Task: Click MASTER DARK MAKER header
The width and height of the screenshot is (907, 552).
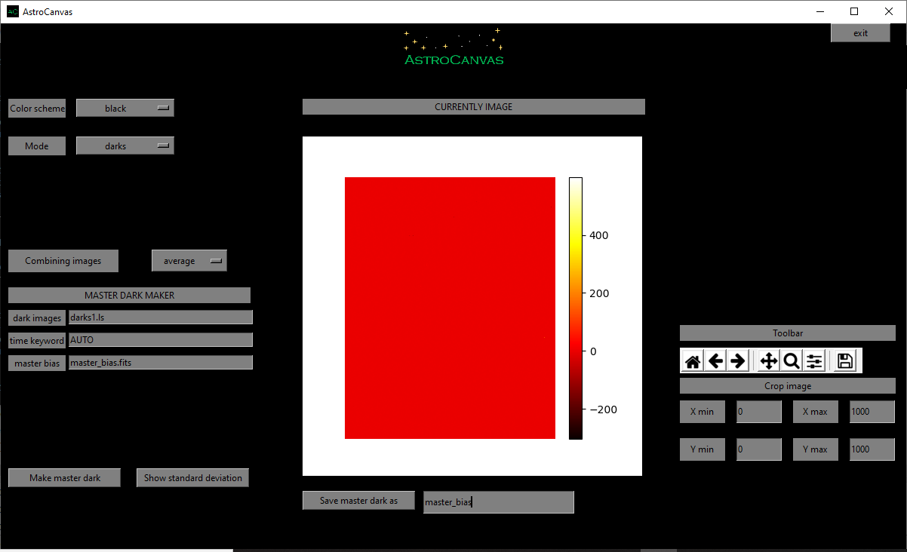Action: pyautogui.click(x=129, y=295)
